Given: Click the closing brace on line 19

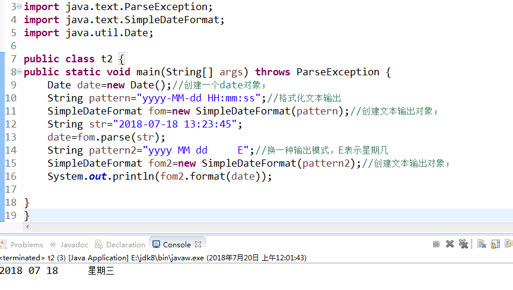Looking at the screenshot, I should (27, 215).
